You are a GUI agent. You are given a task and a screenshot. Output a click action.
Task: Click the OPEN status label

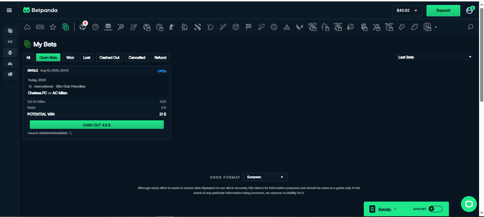tap(162, 71)
